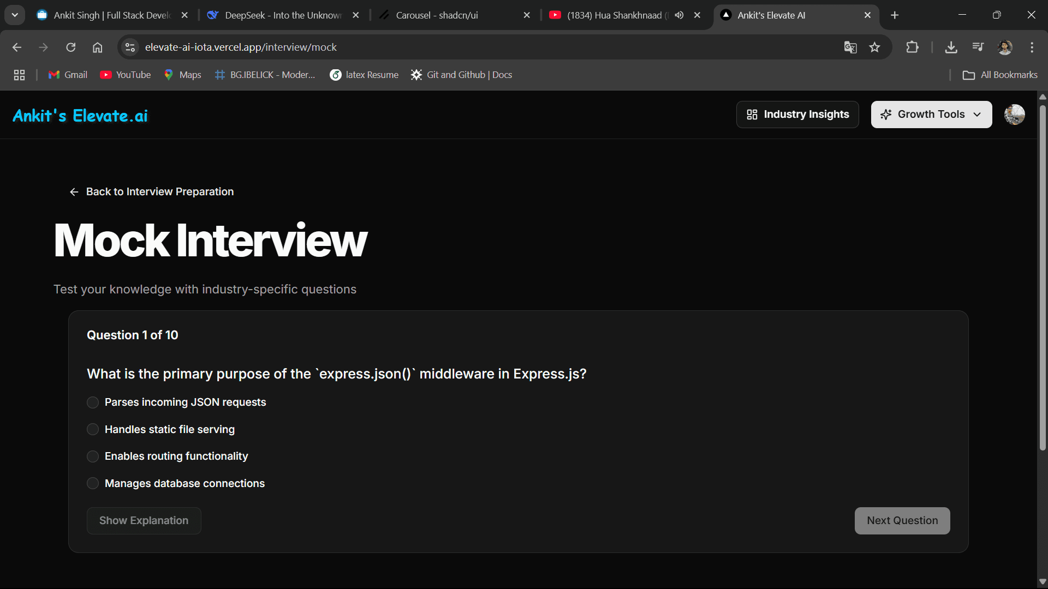This screenshot has height=589, width=1048.
Task: Click the Show Explanation button
Action: [144, 521]
